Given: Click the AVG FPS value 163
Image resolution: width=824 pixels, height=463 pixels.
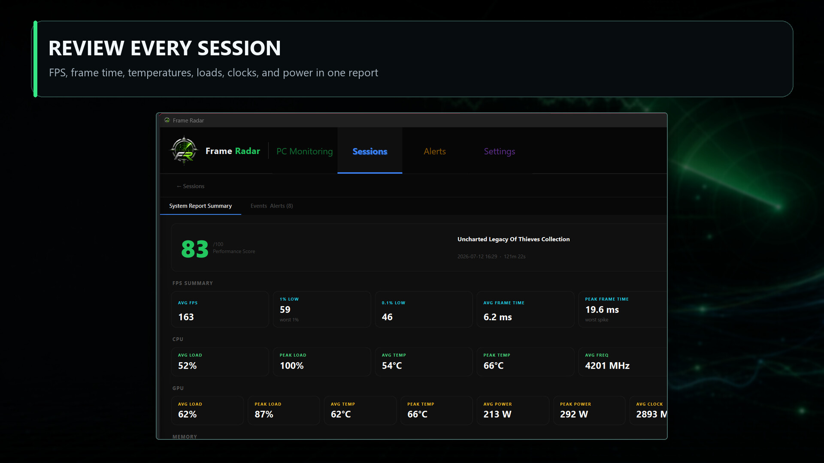Looking at the screenshot, I should tap(186, 317).
